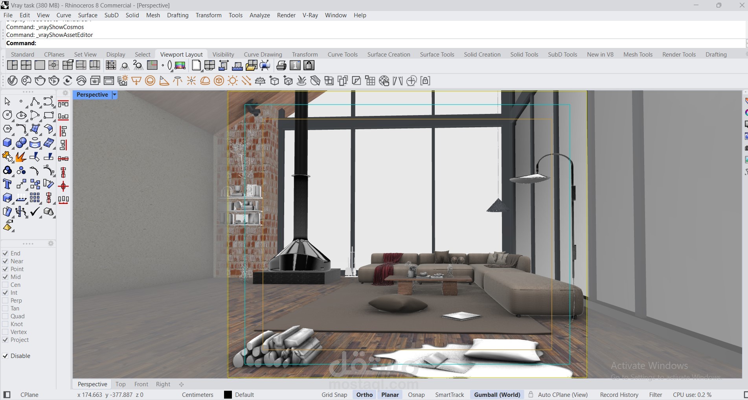Open the Surface menu
This screenshot has height=400, width=748.
point(88,15)
